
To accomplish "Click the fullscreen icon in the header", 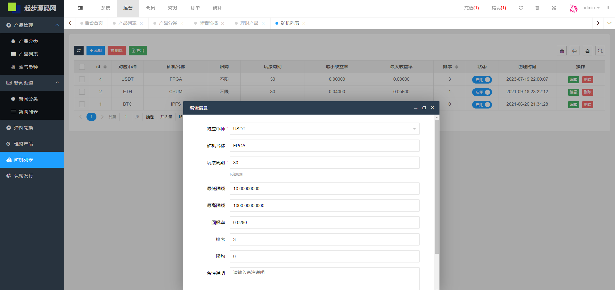I will point(554,8).
